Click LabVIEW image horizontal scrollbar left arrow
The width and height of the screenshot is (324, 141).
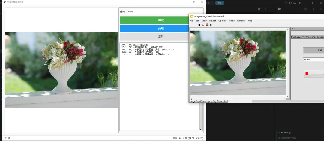tap(191, 99)
